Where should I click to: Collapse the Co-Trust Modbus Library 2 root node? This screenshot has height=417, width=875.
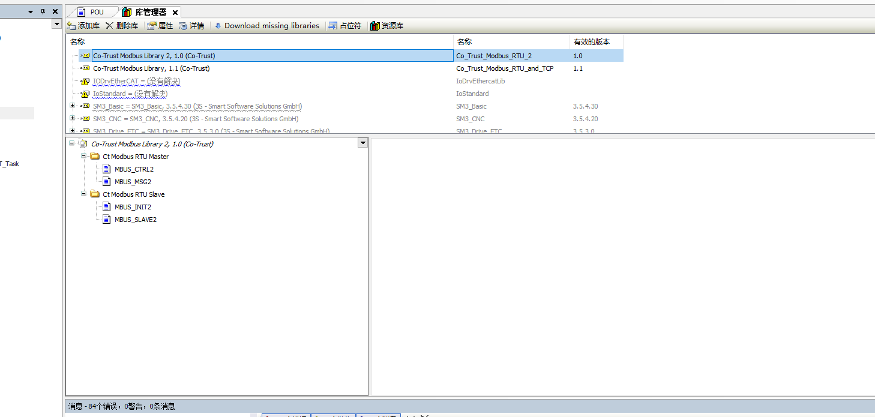72,143
